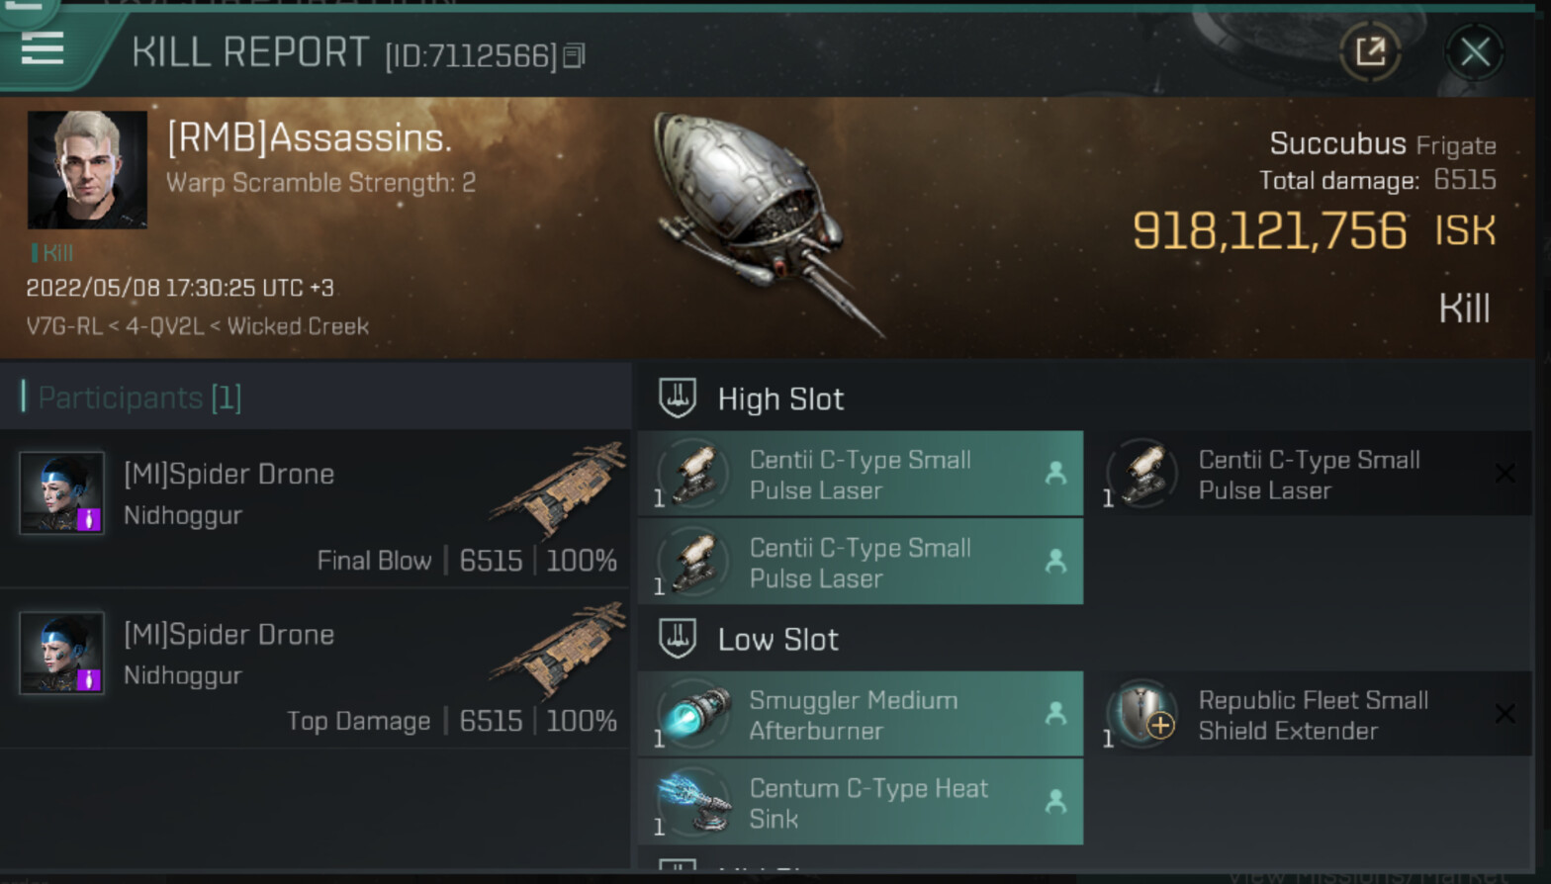Select the second dropped Centii Pulse Laser
The width and height of the screenshot is (1551, 884).
point(860,562)
